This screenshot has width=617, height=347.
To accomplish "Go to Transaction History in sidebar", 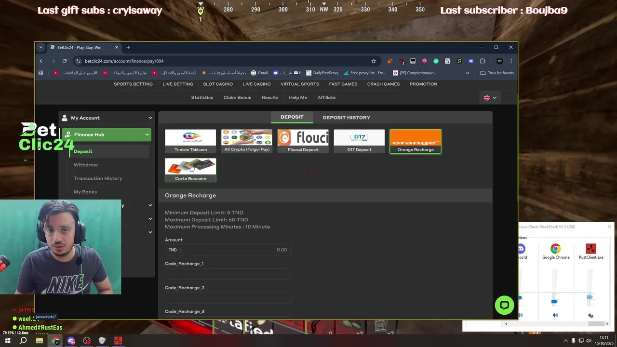I will click(98, 178).
